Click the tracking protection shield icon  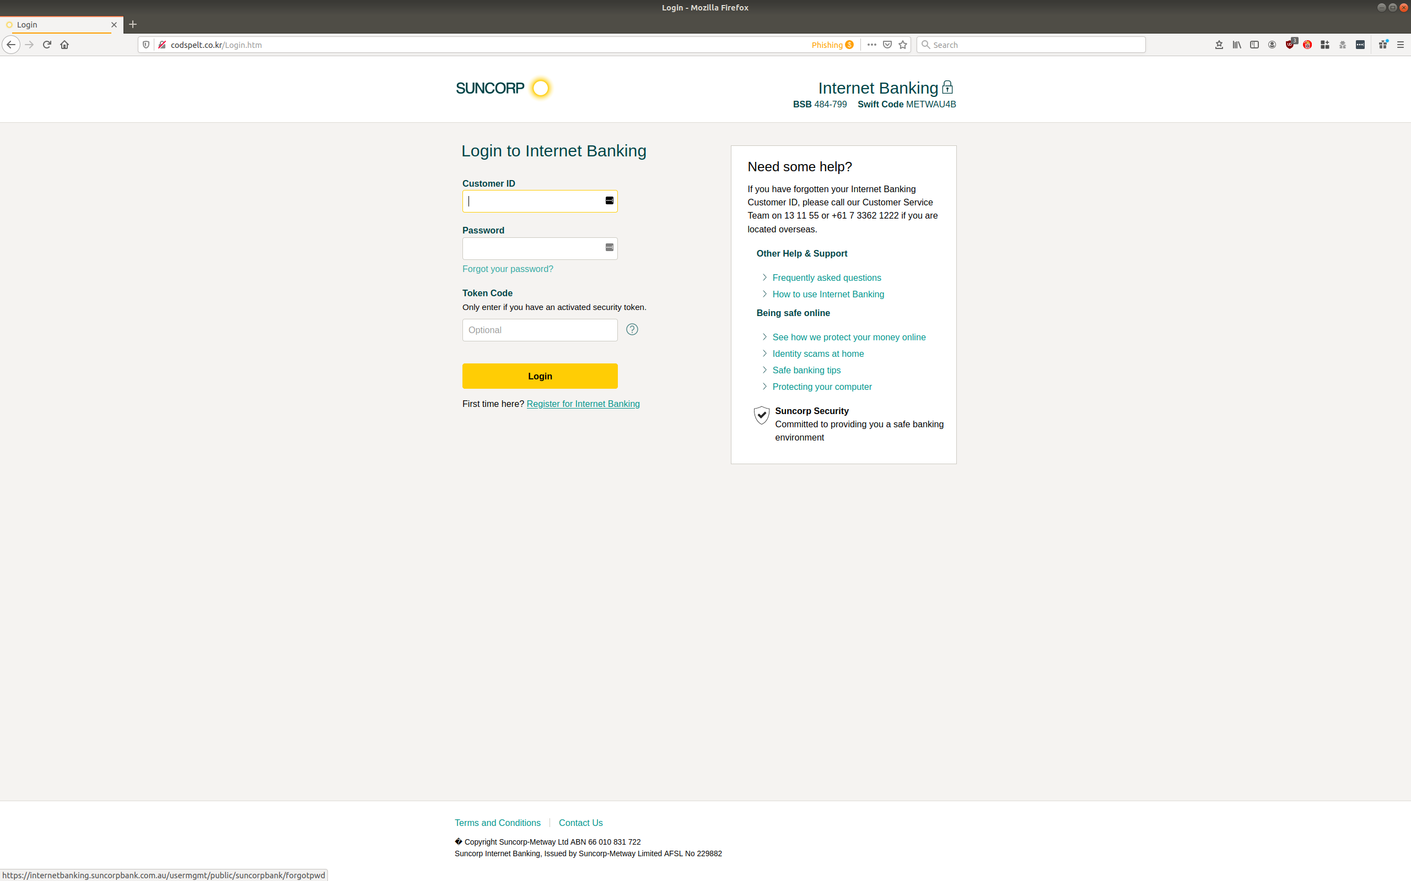145,44
